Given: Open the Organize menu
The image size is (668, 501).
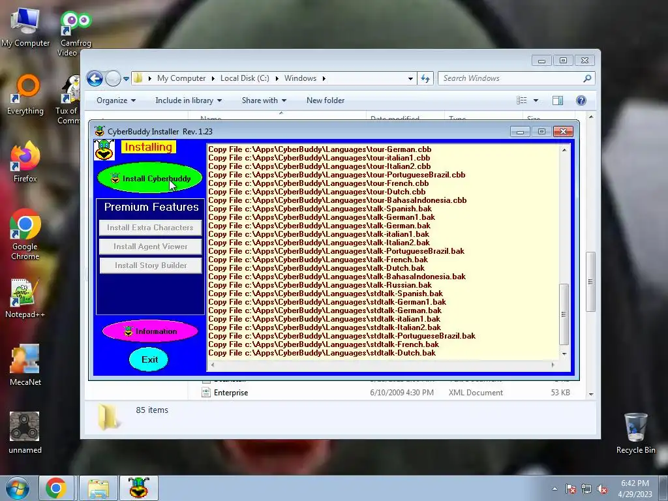Looking at the screenshot, I should (116, 100).
